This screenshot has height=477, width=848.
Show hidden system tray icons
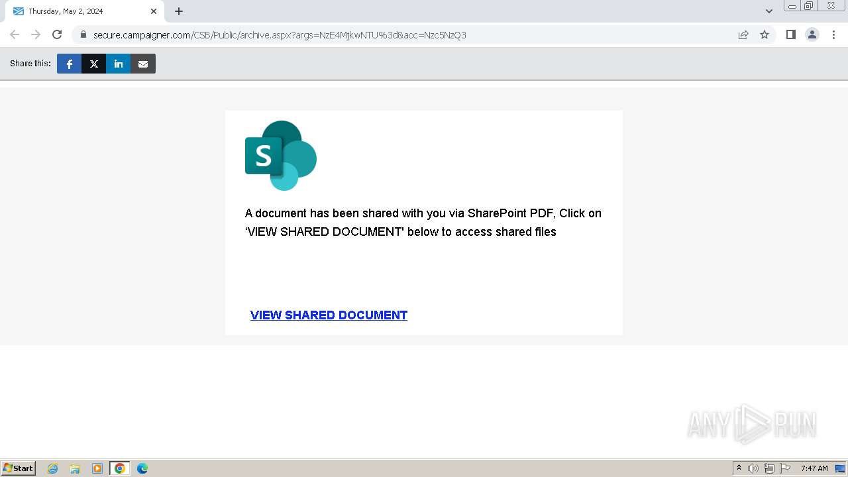739,468
